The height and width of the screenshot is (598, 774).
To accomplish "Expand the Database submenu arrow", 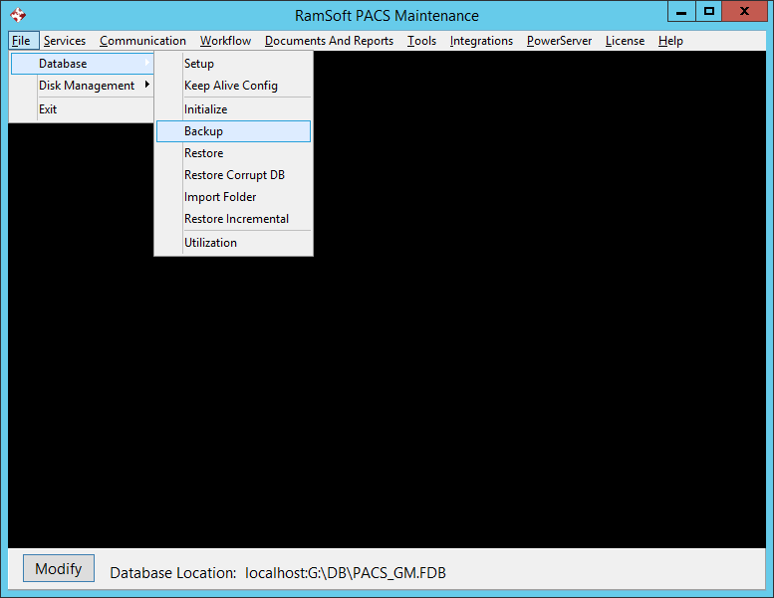I will coord(147,64).
